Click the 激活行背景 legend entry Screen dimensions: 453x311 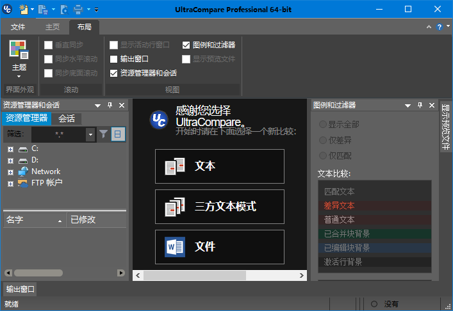point(375,262)
